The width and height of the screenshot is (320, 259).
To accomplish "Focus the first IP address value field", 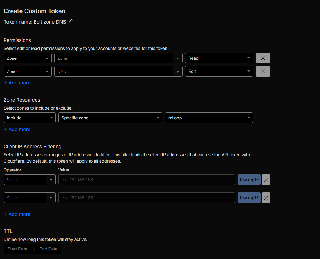I will [147, 180].
